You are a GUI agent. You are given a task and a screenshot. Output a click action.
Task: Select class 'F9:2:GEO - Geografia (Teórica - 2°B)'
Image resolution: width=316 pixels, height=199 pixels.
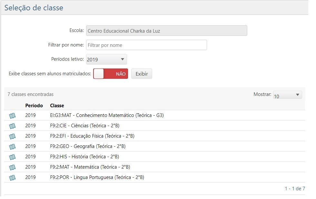[x=88, y=146]
